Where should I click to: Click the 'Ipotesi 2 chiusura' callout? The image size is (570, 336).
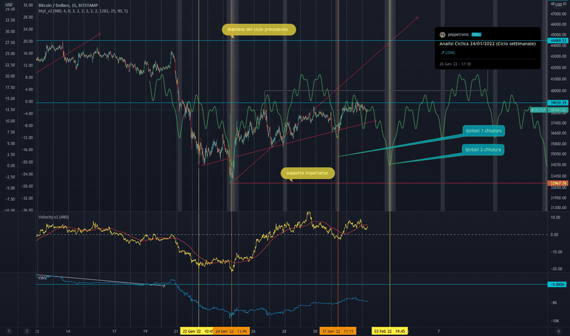pyautogui.click(x=483, y=150)
